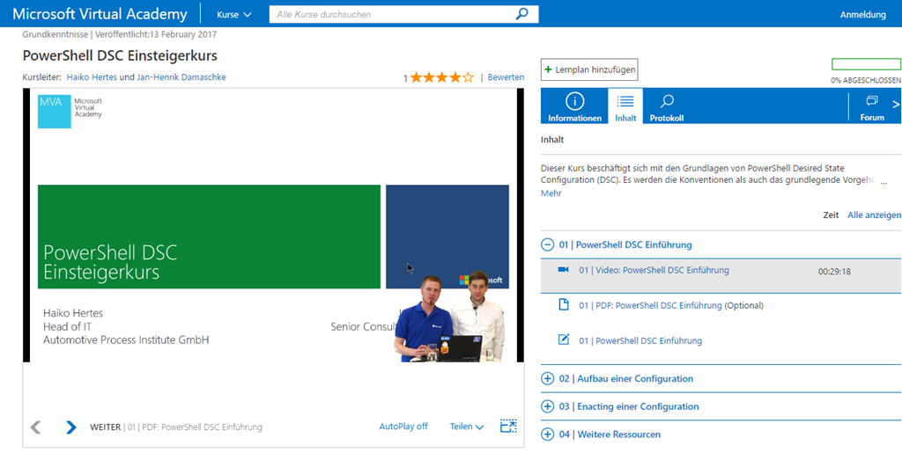Screen dimensions: 902x460
Task: Collapse section 01 PowerShell DSC Einführung
Action: coord(549,245)
